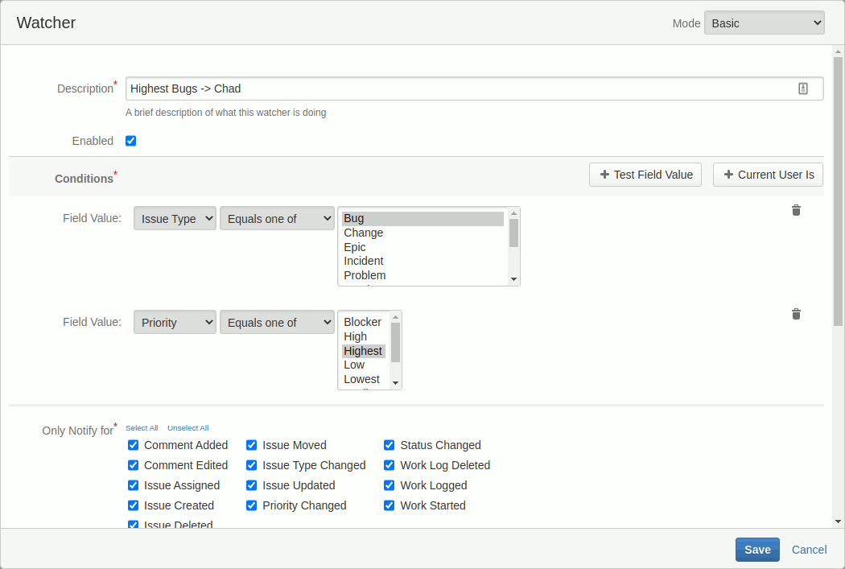Viewport: 845px width, 569px height.
Task: Toggle Issue Created checkbox
Action: (133, 505)
